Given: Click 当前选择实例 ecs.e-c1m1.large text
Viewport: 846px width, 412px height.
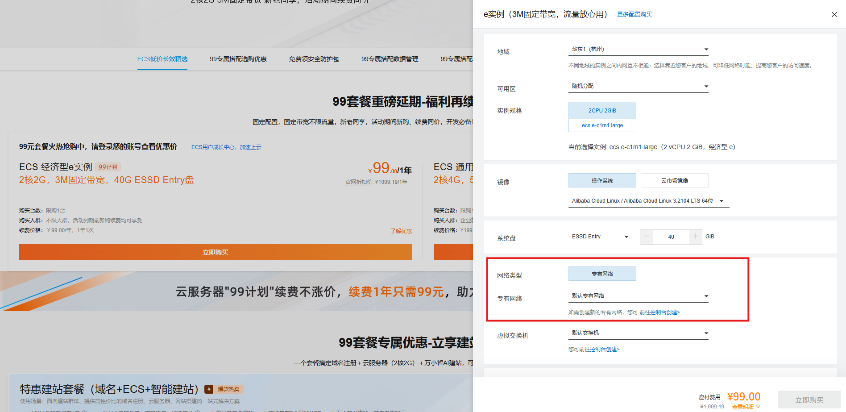Looking at the screenshot, I should click(651, 147).
